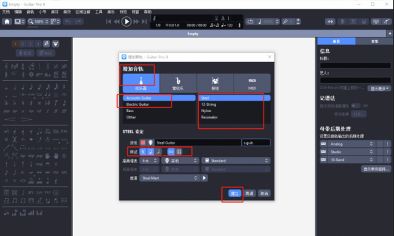Click the rightmost cancel button in dialog
The image size is (394, 236).
coord(263,193)
